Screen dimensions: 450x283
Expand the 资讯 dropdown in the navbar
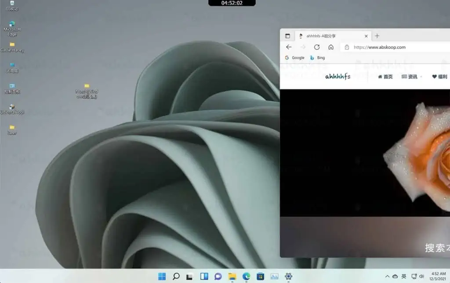[410, 76]
